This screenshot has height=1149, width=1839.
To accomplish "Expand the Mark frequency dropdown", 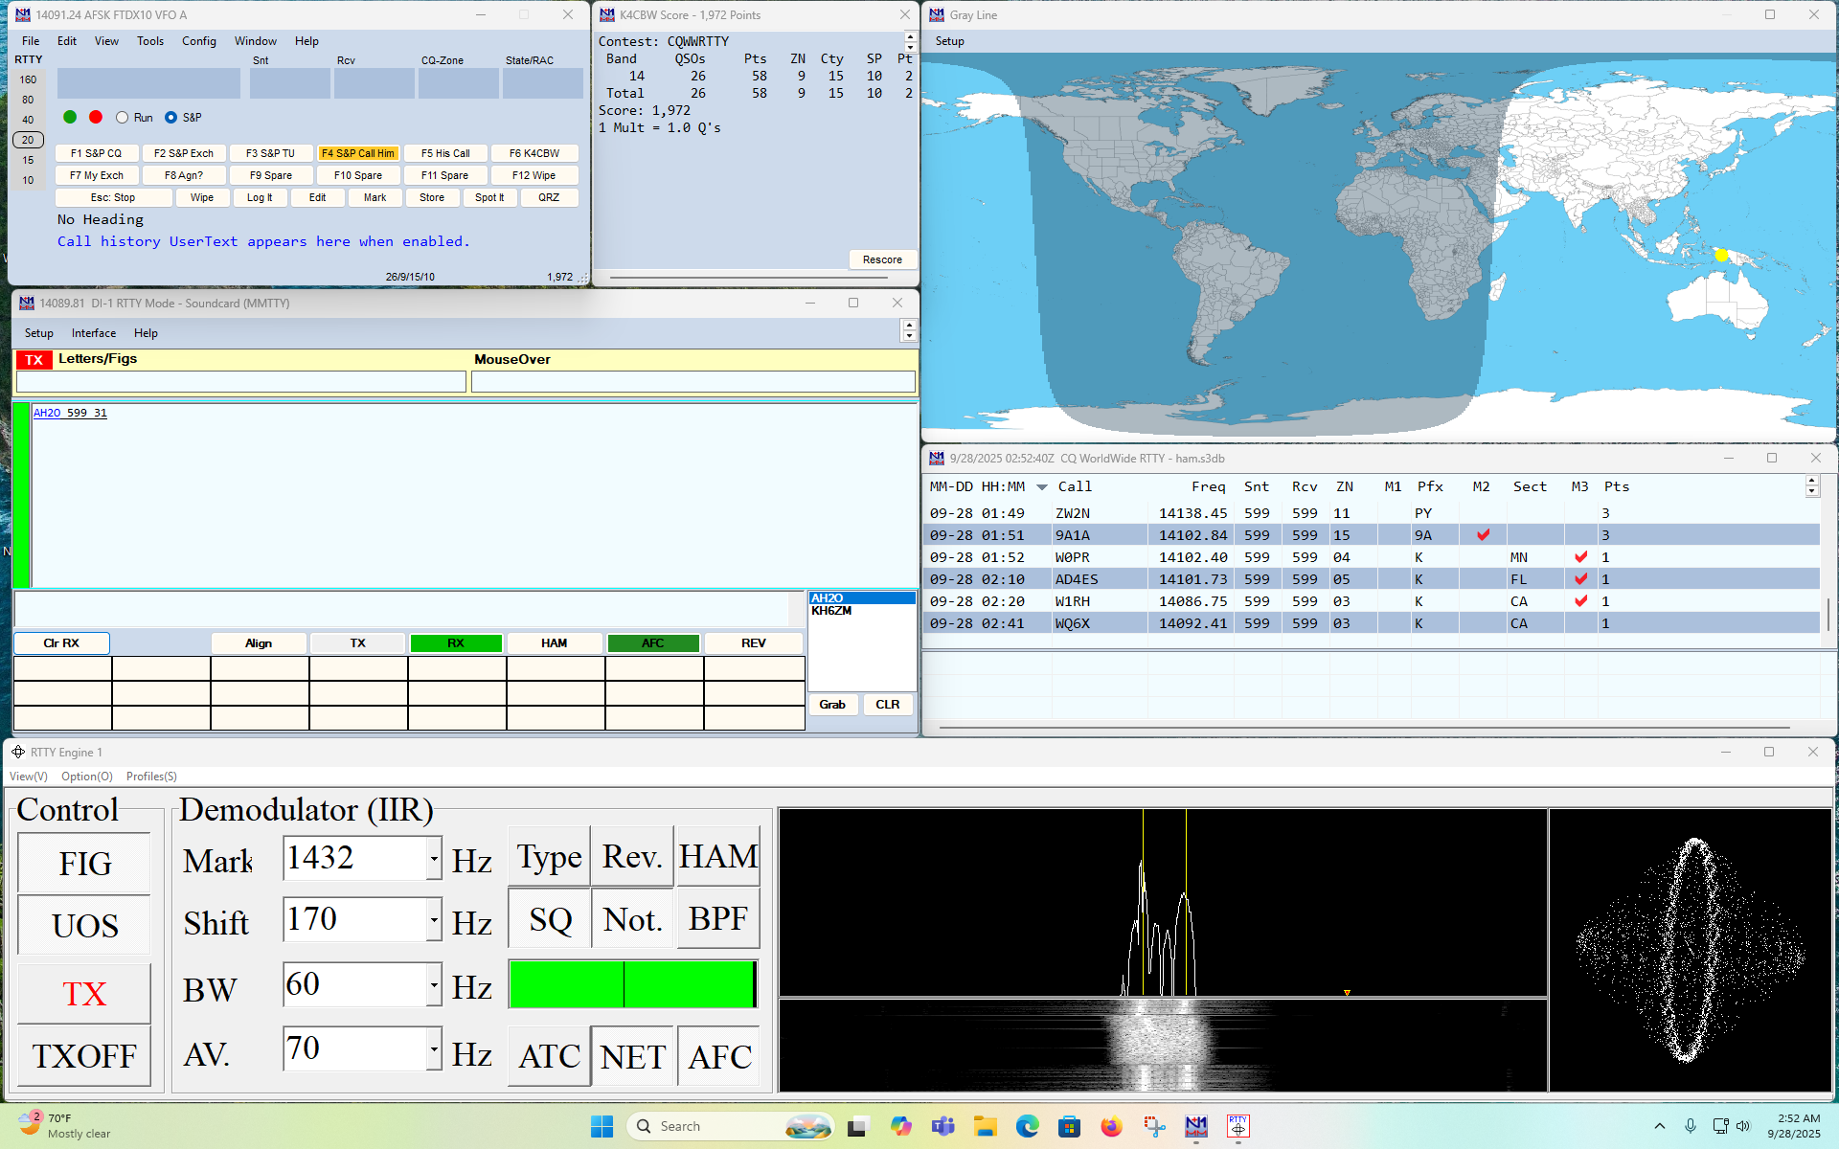I will [x=434, y=859].
